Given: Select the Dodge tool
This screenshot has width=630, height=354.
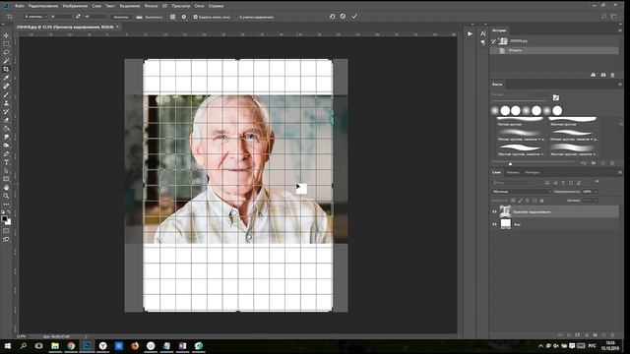Looking at the screenshot, I should (x=6, y=145).
